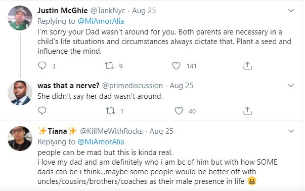Reply to Justin McGhie's tweet
305x191 pixels.
click(x=42, y=66)
